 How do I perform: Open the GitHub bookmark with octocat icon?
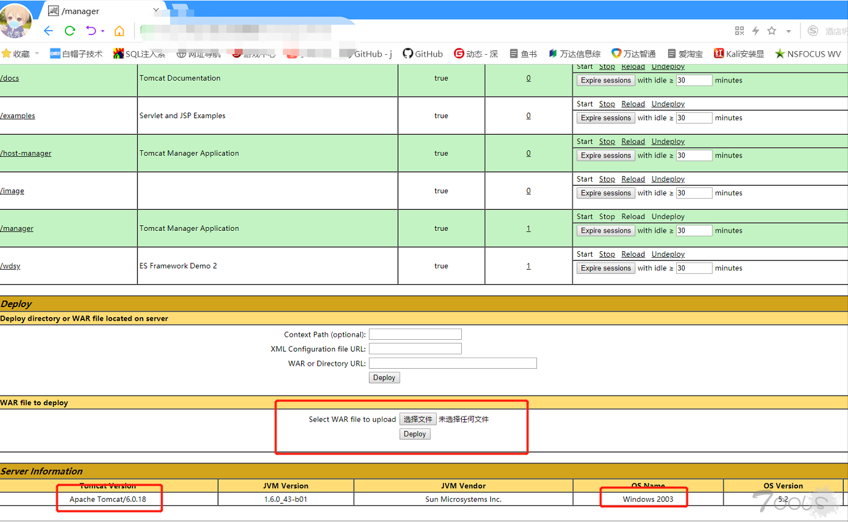click(x=422, y=54)
